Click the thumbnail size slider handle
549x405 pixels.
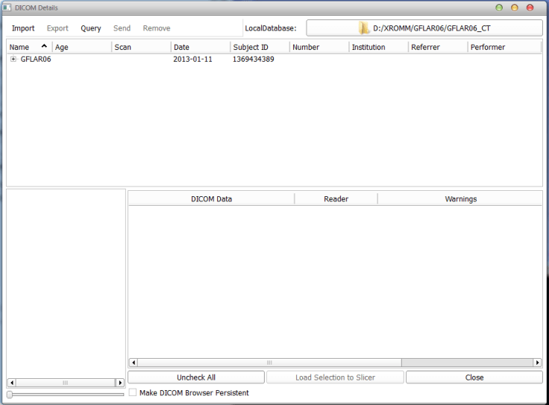point(10,395)
